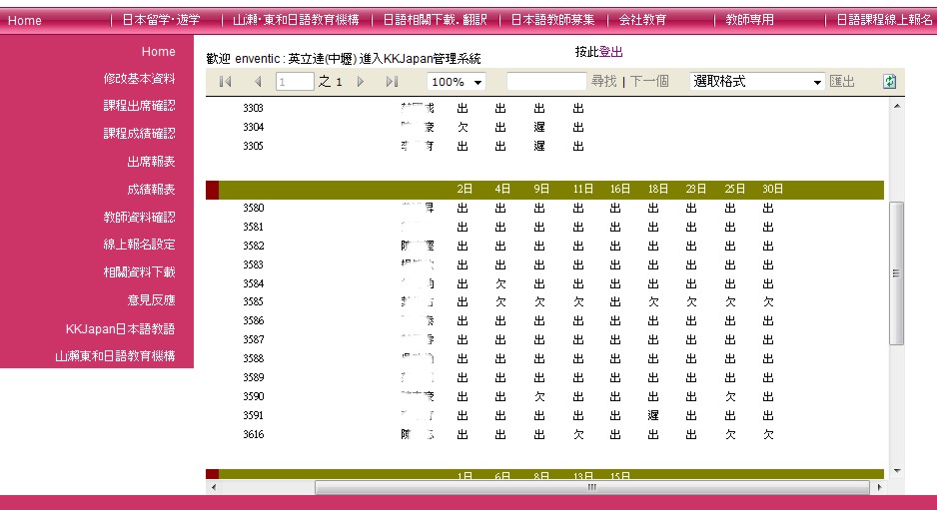Image resolution: width=937 pixels, height=510 pixels.
Task: Click student ID 3588
Action: coord(254,359)
